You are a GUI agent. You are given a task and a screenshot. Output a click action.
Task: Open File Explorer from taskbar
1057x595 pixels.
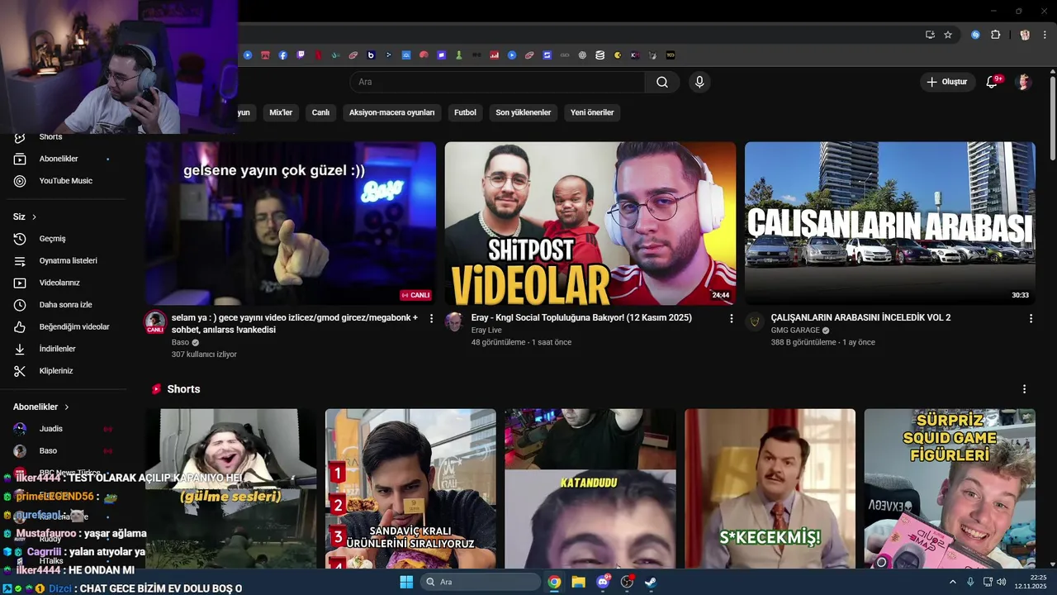[578, 582]
